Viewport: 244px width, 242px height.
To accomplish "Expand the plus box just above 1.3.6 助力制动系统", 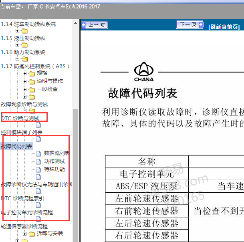I will click(18, 44).
